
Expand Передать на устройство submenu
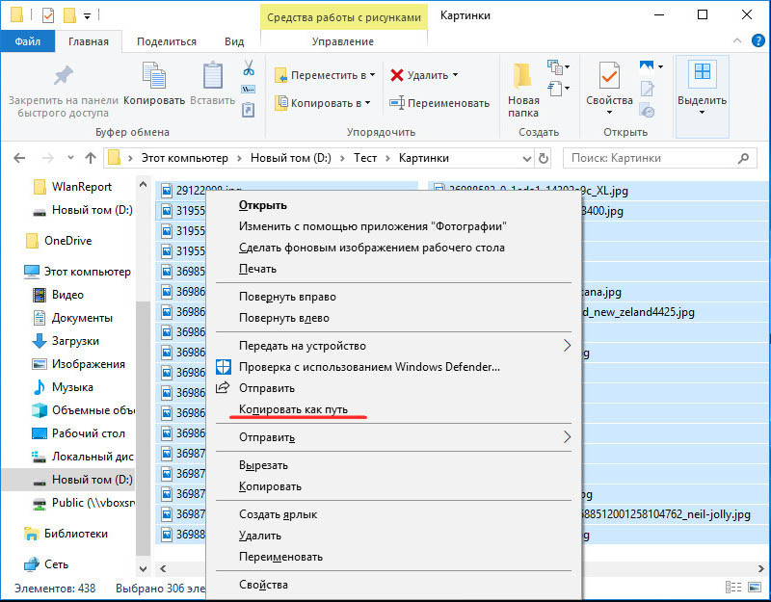click(x=567, y=346)
